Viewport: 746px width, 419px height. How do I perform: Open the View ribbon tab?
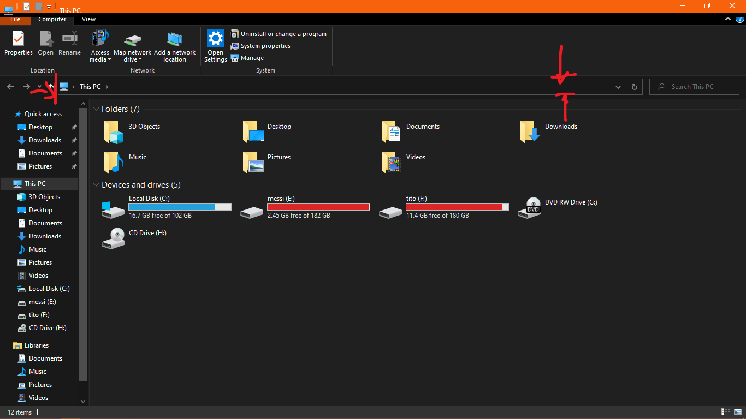coord(88,19)
